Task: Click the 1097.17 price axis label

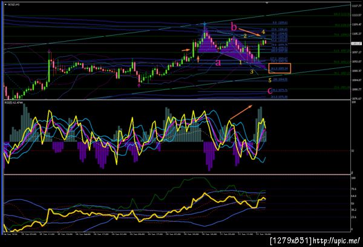Action: click(x=356, y=53)
